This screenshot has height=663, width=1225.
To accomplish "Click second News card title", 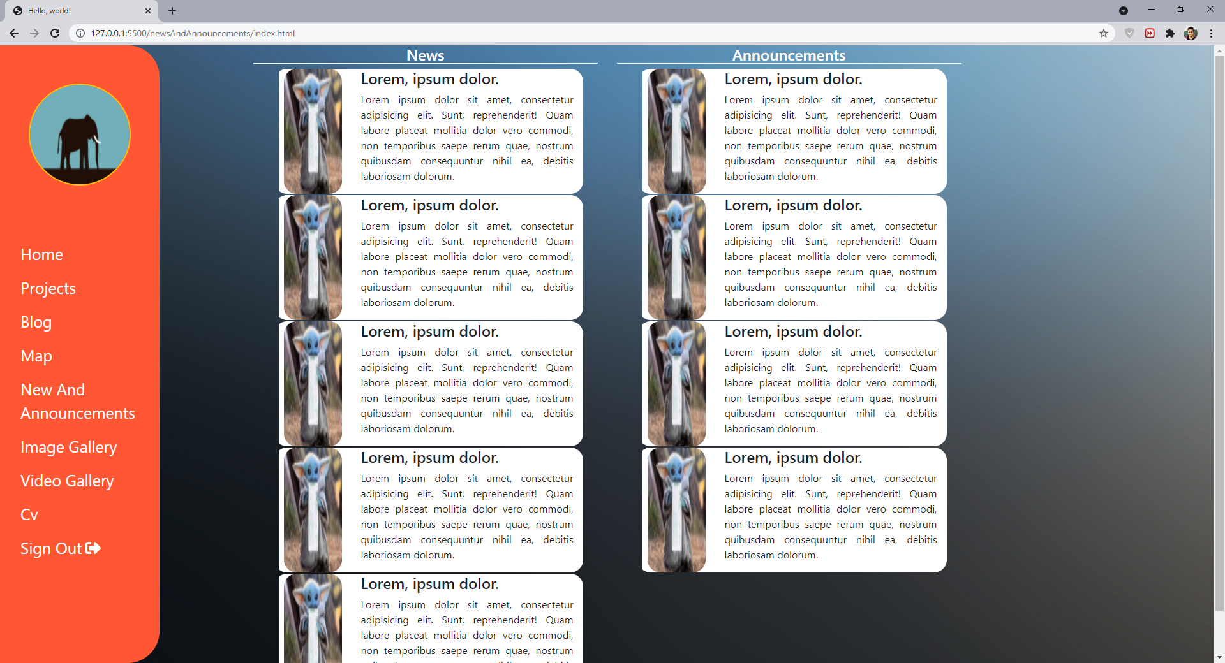I will point(429,205).
